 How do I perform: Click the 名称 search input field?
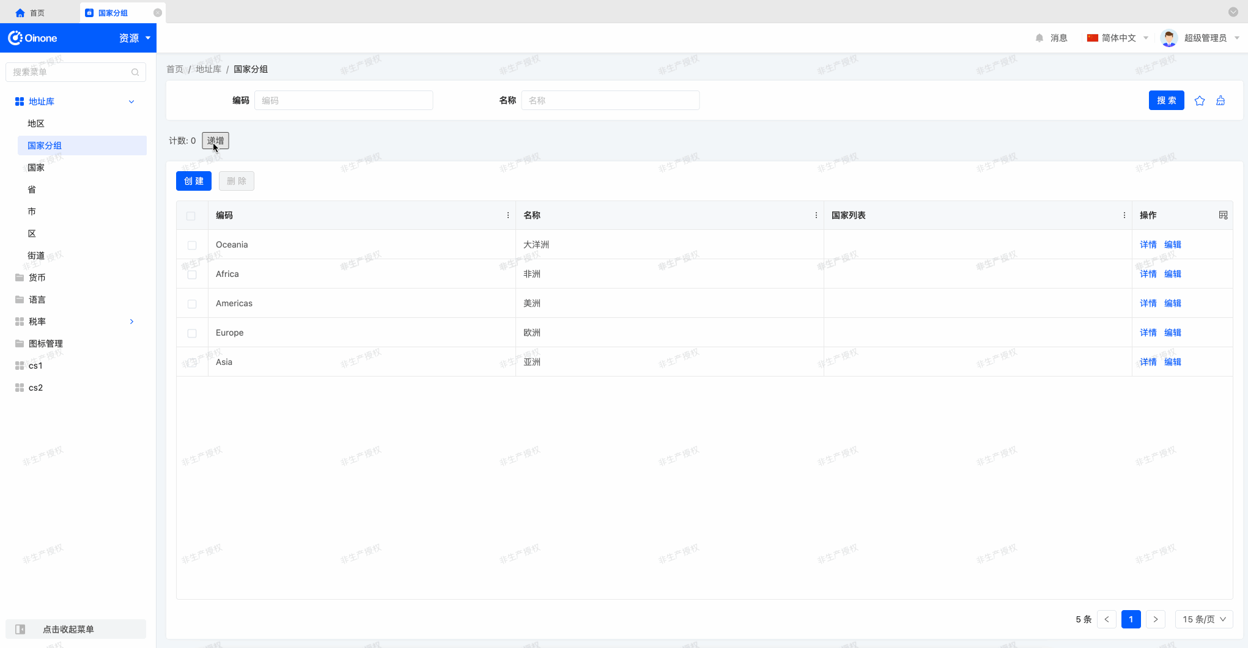point(610,101)
